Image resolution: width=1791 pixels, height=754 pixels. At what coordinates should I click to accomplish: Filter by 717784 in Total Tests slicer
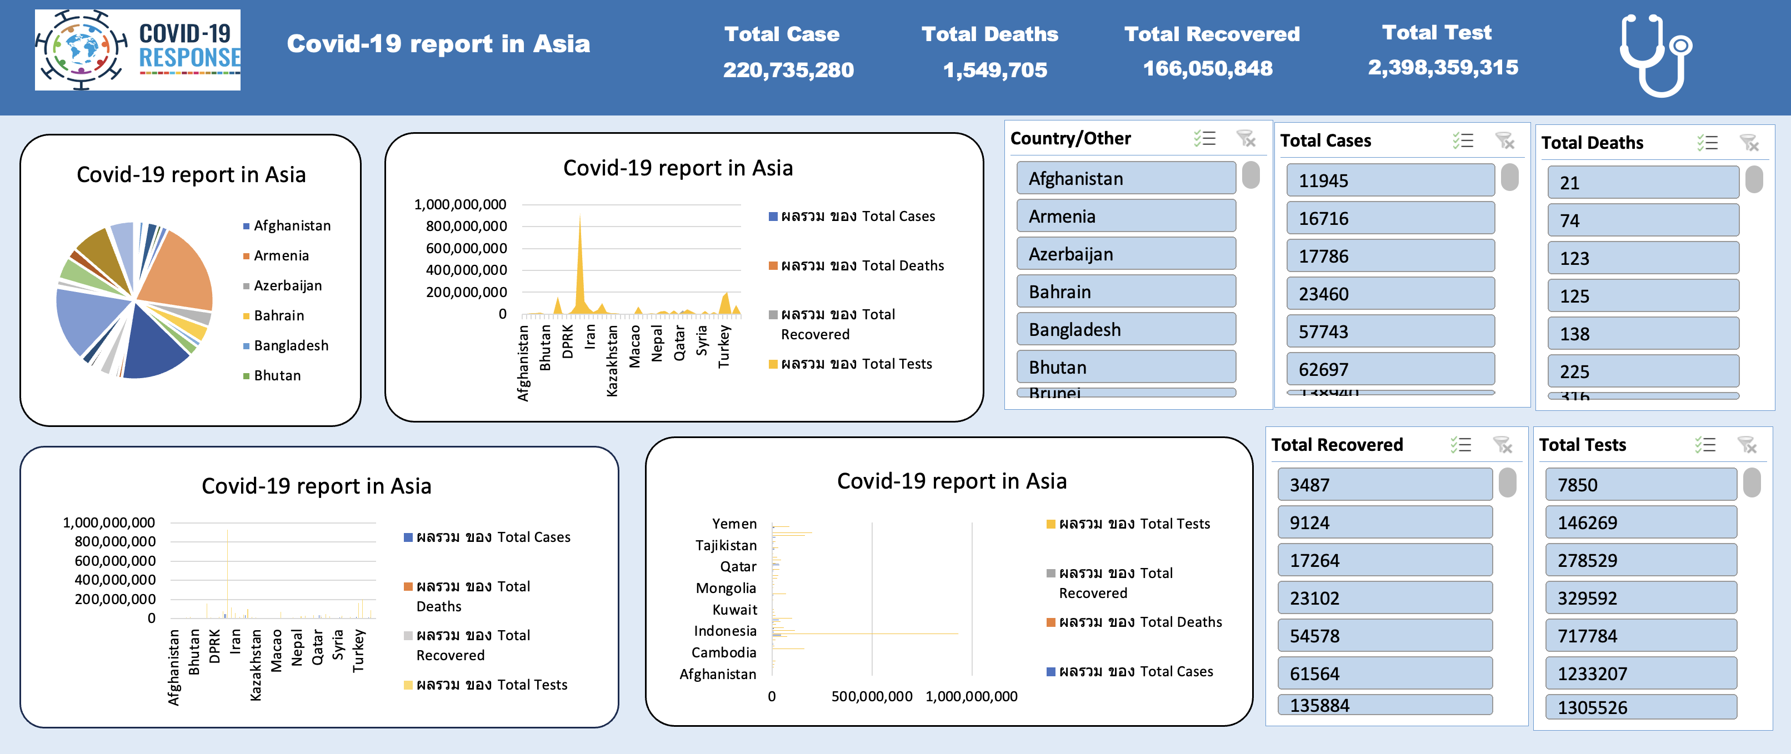pos(1641,636)
